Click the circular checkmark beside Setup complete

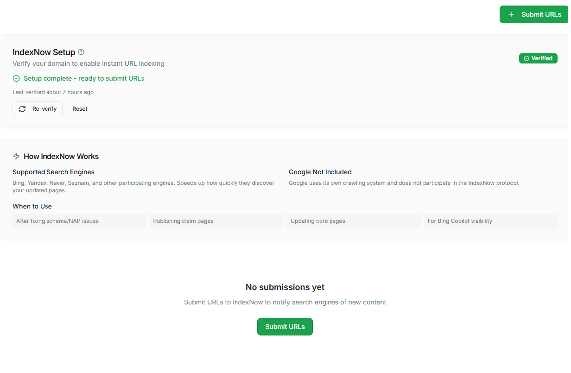tap(16, 78)
